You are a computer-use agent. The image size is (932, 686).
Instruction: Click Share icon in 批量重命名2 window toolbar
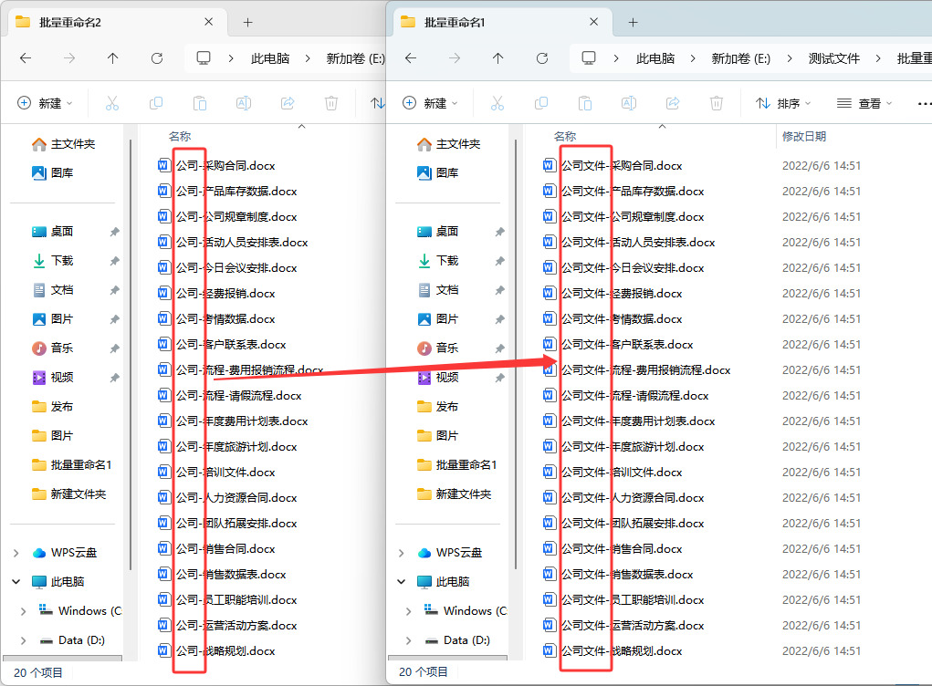(288, 103)
